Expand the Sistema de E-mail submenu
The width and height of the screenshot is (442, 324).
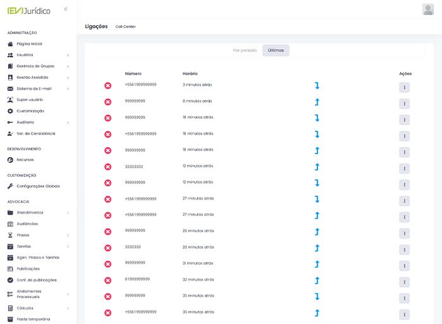[x=68, y=88]
